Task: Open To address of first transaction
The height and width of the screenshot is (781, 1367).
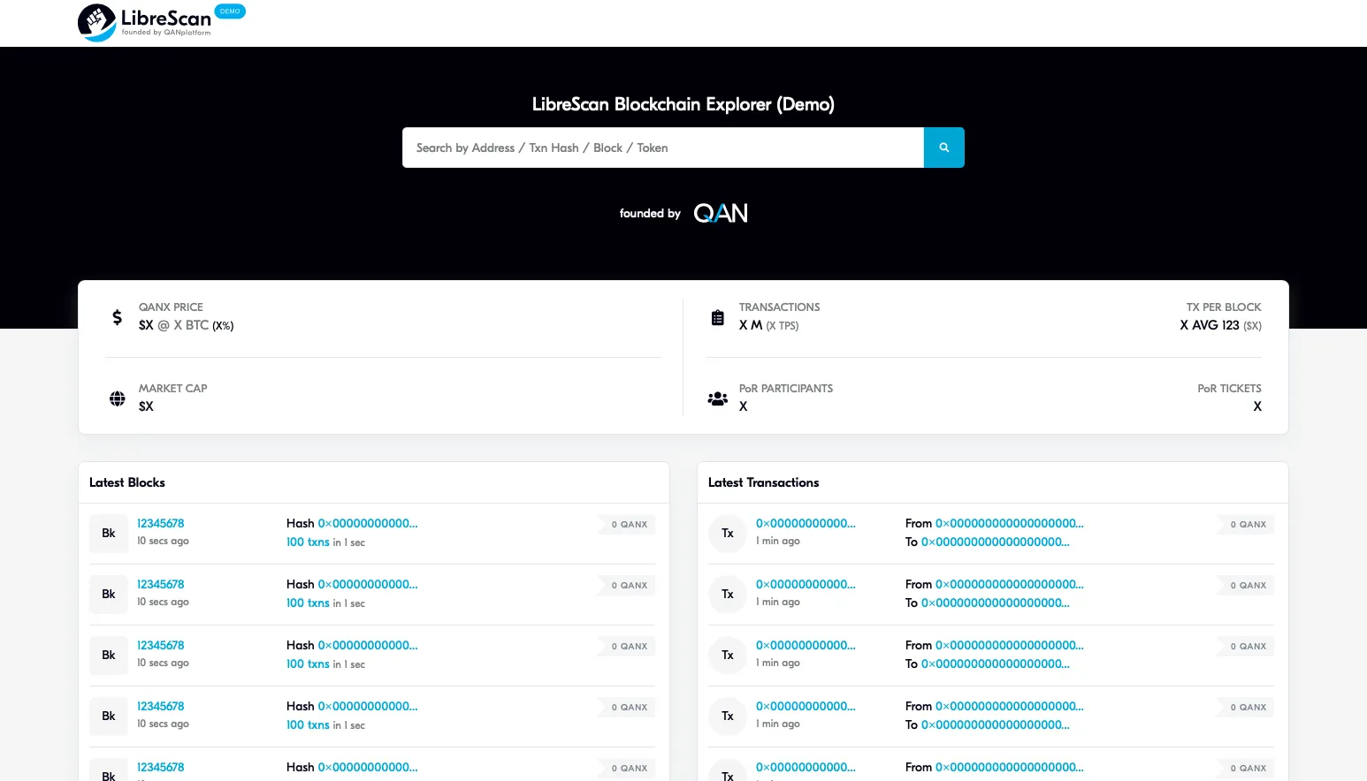Action: click(x=996, y=542)
